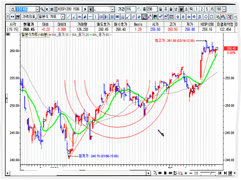Click the zoom in plus icon
Viewport: 241px width, 180px height.
[186, 173]
